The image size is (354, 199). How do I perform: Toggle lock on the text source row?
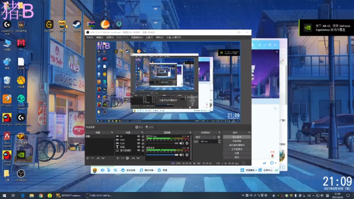point(143,146)
